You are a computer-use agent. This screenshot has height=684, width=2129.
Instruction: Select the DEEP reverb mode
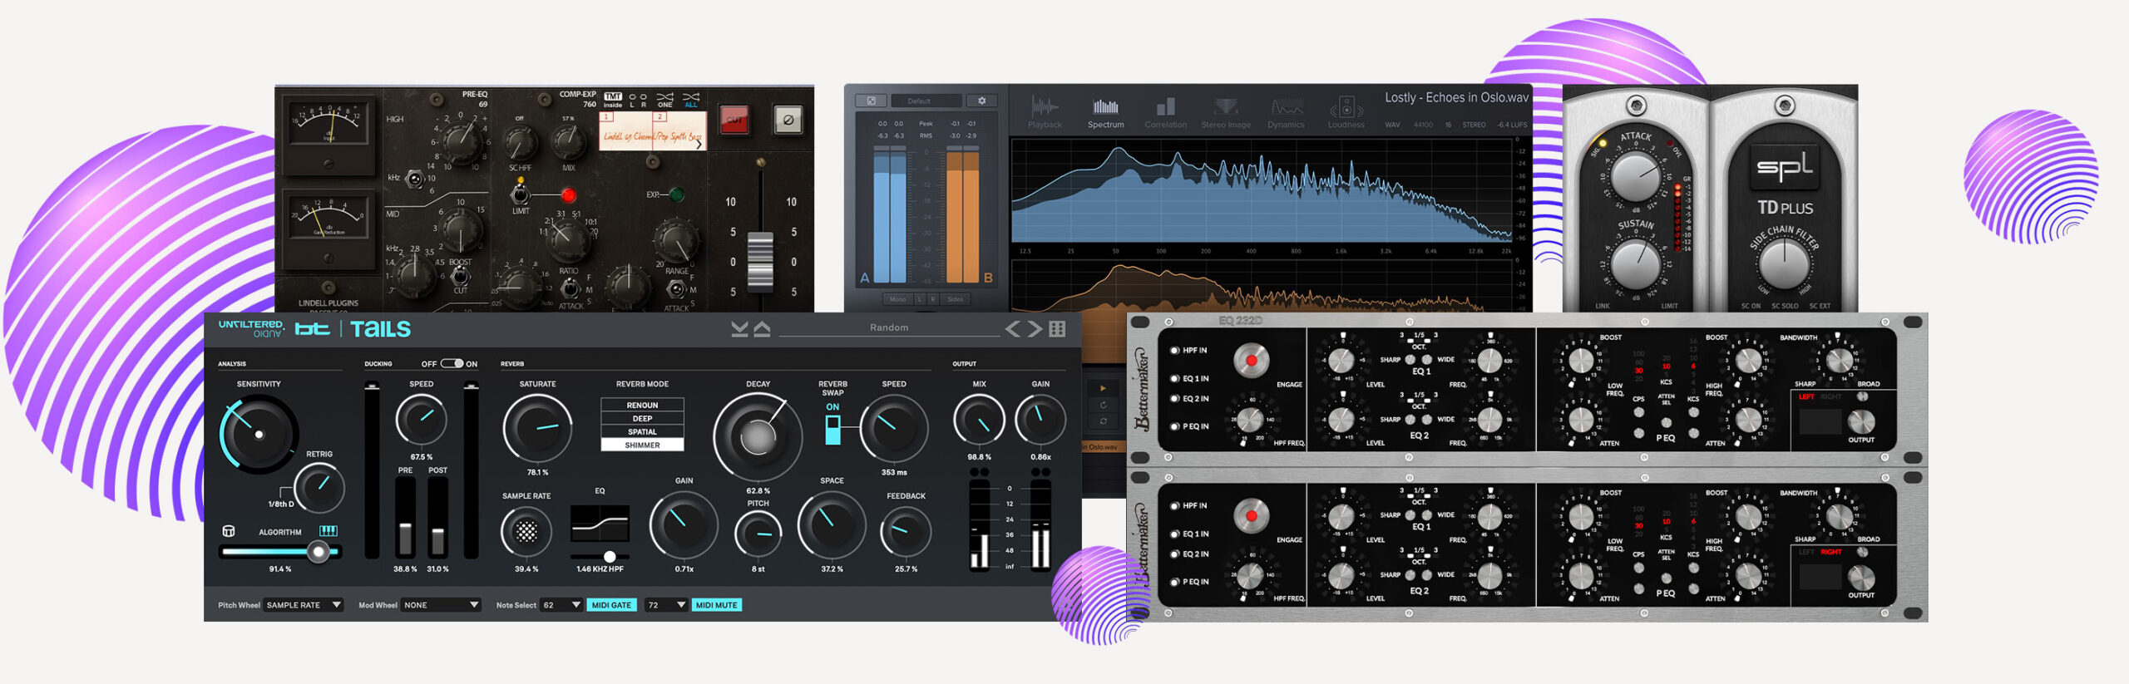(x=642, y=418)
